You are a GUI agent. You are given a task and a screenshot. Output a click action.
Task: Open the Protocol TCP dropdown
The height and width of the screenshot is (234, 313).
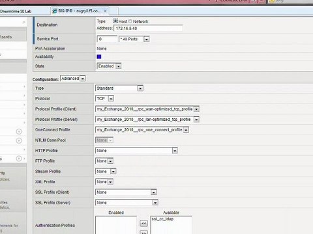pos(104,99)
